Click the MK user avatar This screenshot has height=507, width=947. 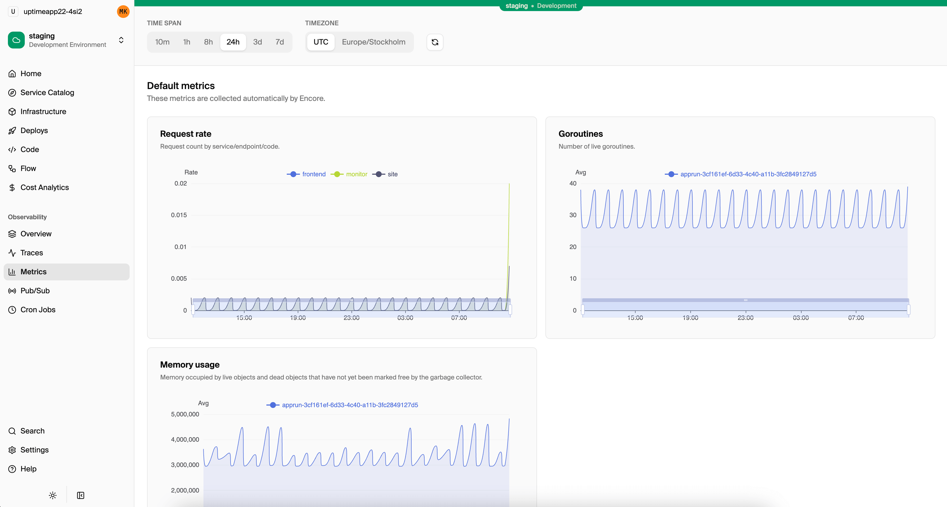(123, 11)
